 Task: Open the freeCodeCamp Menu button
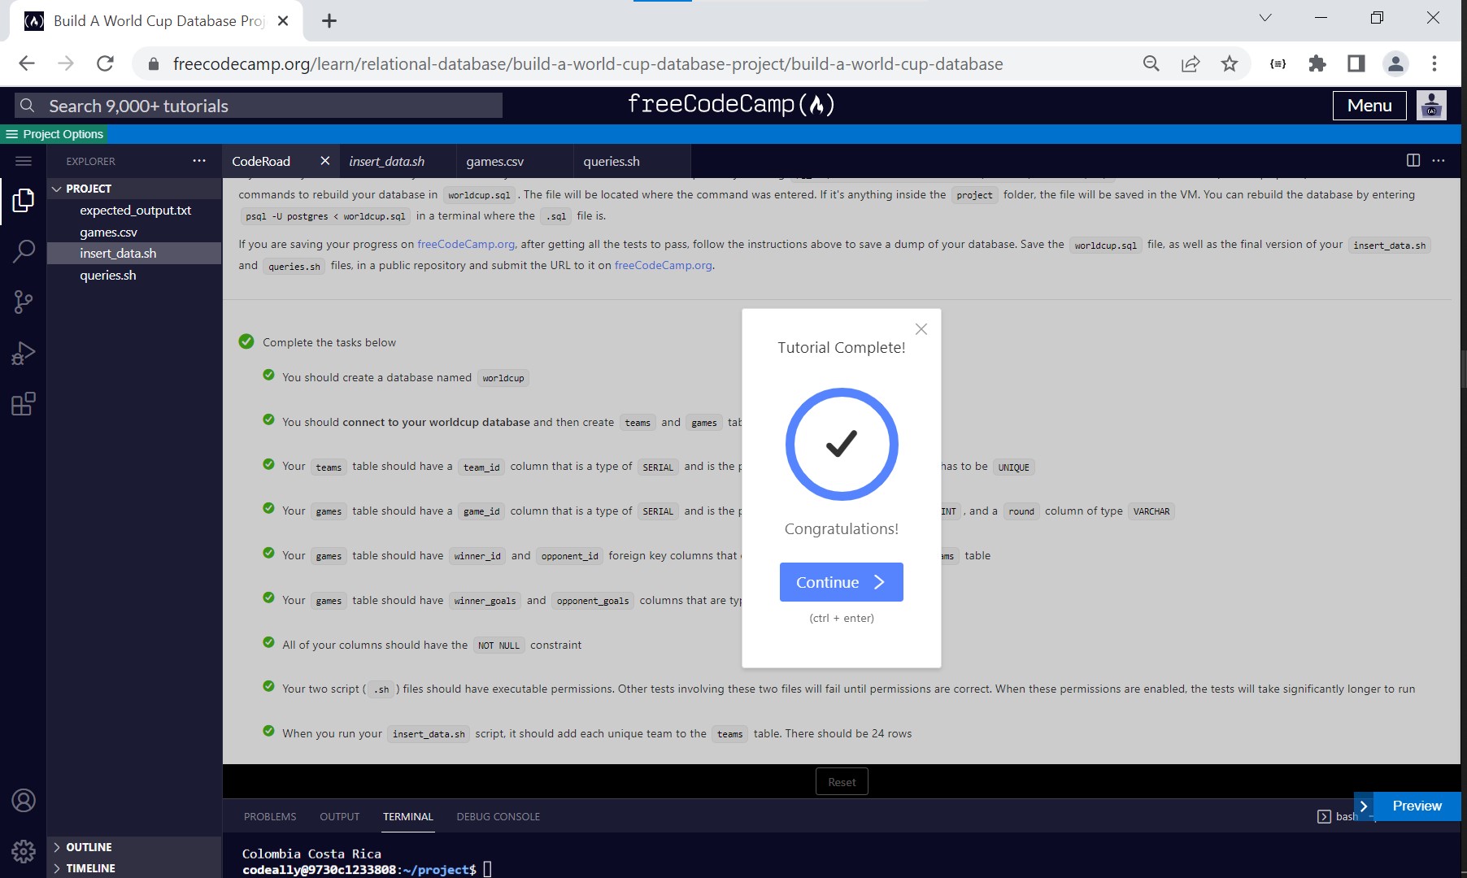point(1369,106)
